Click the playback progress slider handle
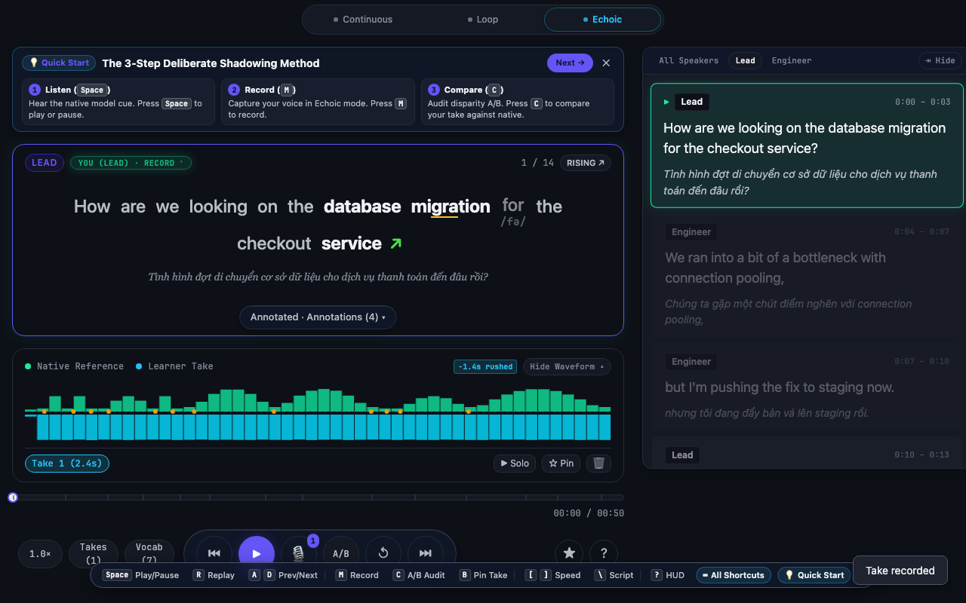 [x=13, y=497]
